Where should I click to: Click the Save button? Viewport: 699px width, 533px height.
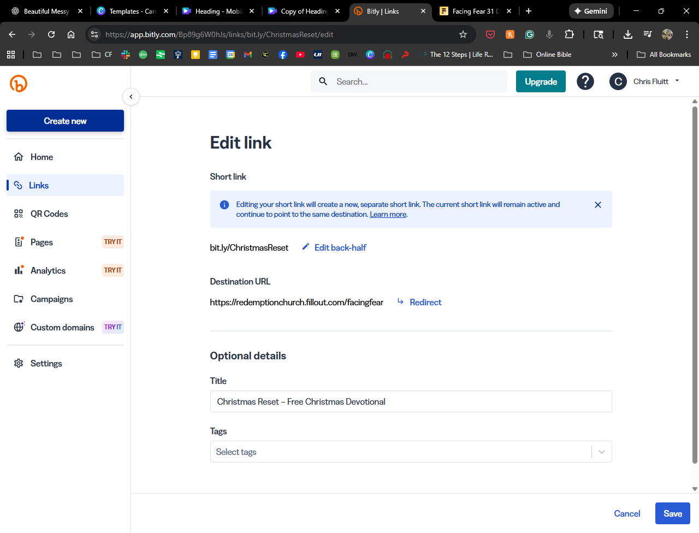[672, 513]
